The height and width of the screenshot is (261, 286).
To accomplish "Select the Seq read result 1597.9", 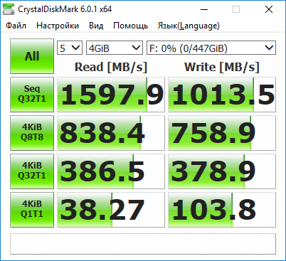I will click(x=111, y=95).
